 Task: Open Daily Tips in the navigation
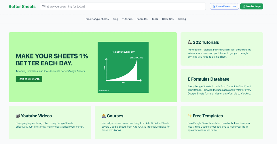tap(168, 19)
